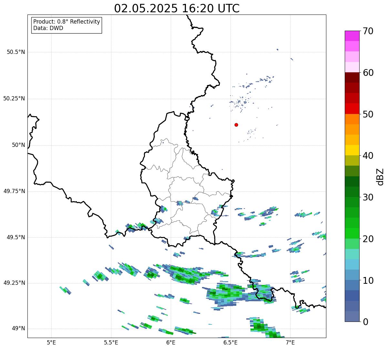
Task: Click the 5.5°E longitude label
Action: pos(111,342)
